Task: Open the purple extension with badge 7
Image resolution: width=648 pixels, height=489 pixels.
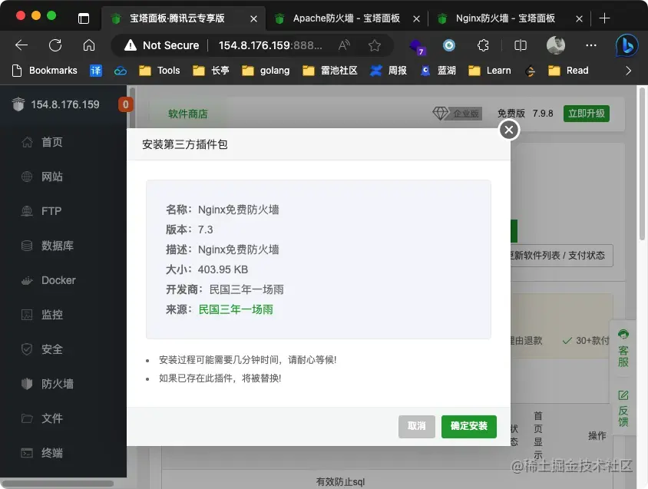Action: pyautogui.click(x=416, y=46)
